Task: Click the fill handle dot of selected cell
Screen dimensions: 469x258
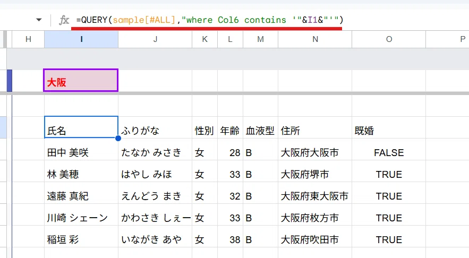Action: [118, 139]
